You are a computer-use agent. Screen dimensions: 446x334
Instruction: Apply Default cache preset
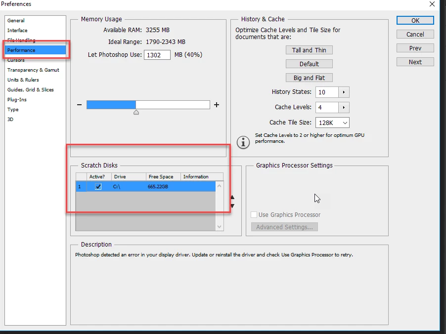[309, 64]
